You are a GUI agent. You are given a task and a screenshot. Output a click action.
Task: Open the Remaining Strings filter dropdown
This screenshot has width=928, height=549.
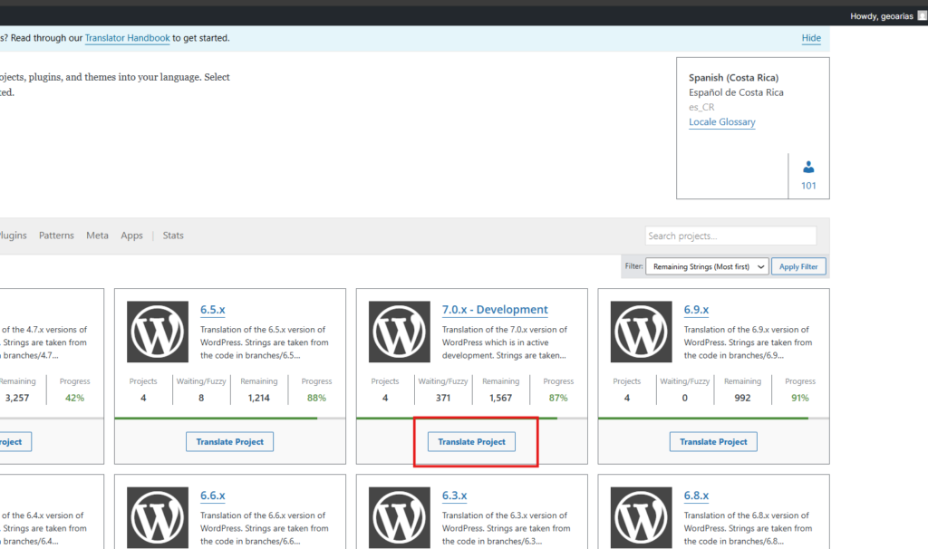tap(707, 266)
